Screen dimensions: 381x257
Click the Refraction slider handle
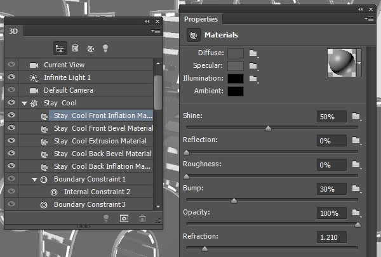click(204, 249)
